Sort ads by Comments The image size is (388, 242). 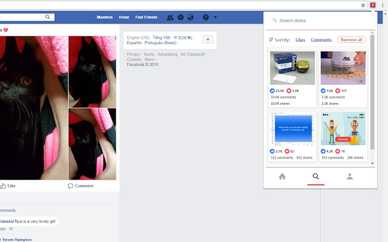321,40
